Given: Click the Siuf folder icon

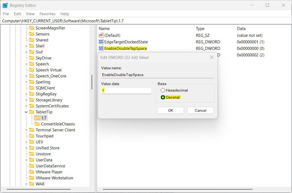Looking at the screenshot, I should [x=32, y=52].
